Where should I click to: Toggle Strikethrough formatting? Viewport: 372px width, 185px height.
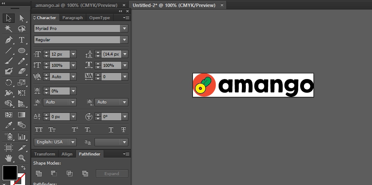pyautogui.click(x=124, y=130)
